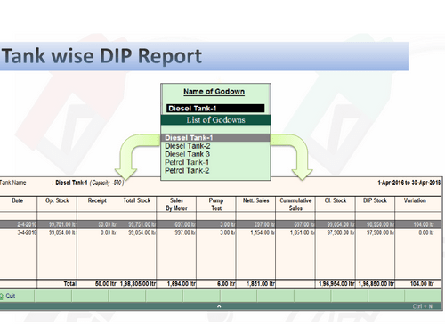The height and width of the screenshot is (334, 445).
Task: Click Op. Stock value 99,701.00 ltr
Action: point(62,224)
